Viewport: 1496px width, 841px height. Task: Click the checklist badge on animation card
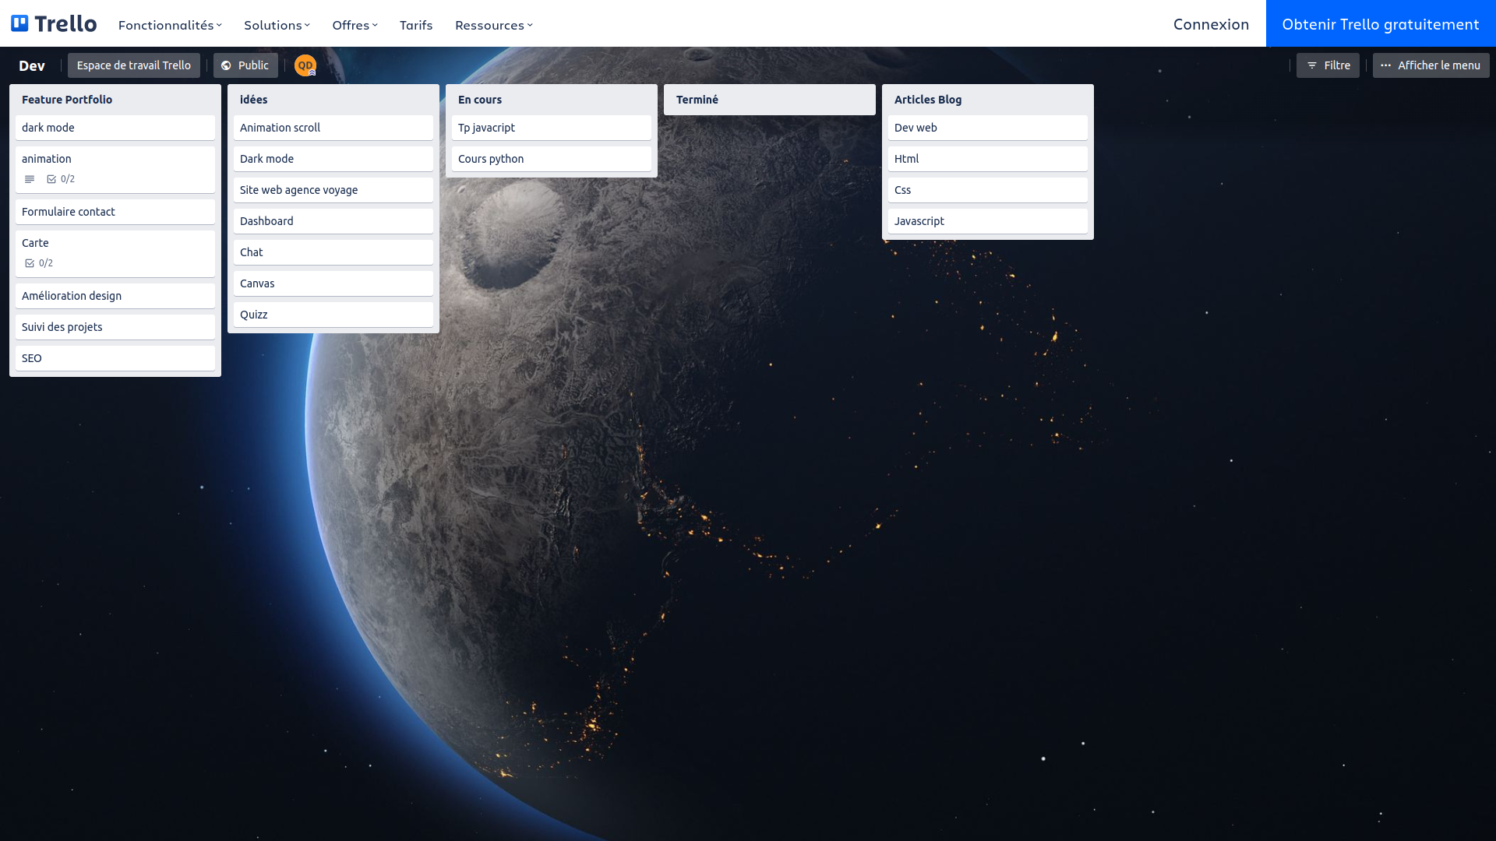pyautogui.click(x=61, y=179)
